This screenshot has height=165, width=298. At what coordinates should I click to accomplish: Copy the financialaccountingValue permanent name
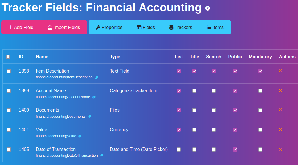(x=80, y=136)
